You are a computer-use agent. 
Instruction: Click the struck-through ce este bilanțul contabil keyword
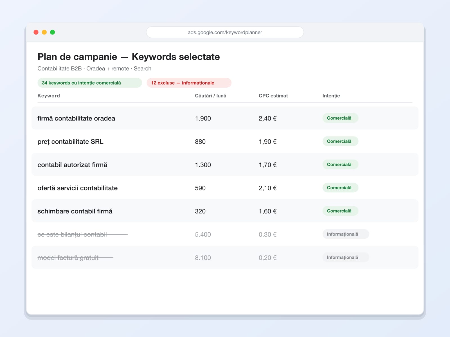coord(72,234)
